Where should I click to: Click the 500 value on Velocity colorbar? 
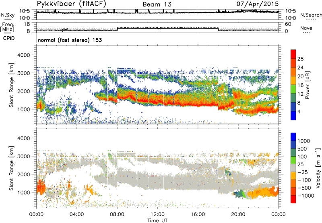click(x=302, y=149)
